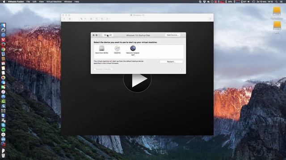The height and width of the screenshot is (160, 286).
Task: Select the Hard Disk (SCSI) startup device
Action: (101, 50)
